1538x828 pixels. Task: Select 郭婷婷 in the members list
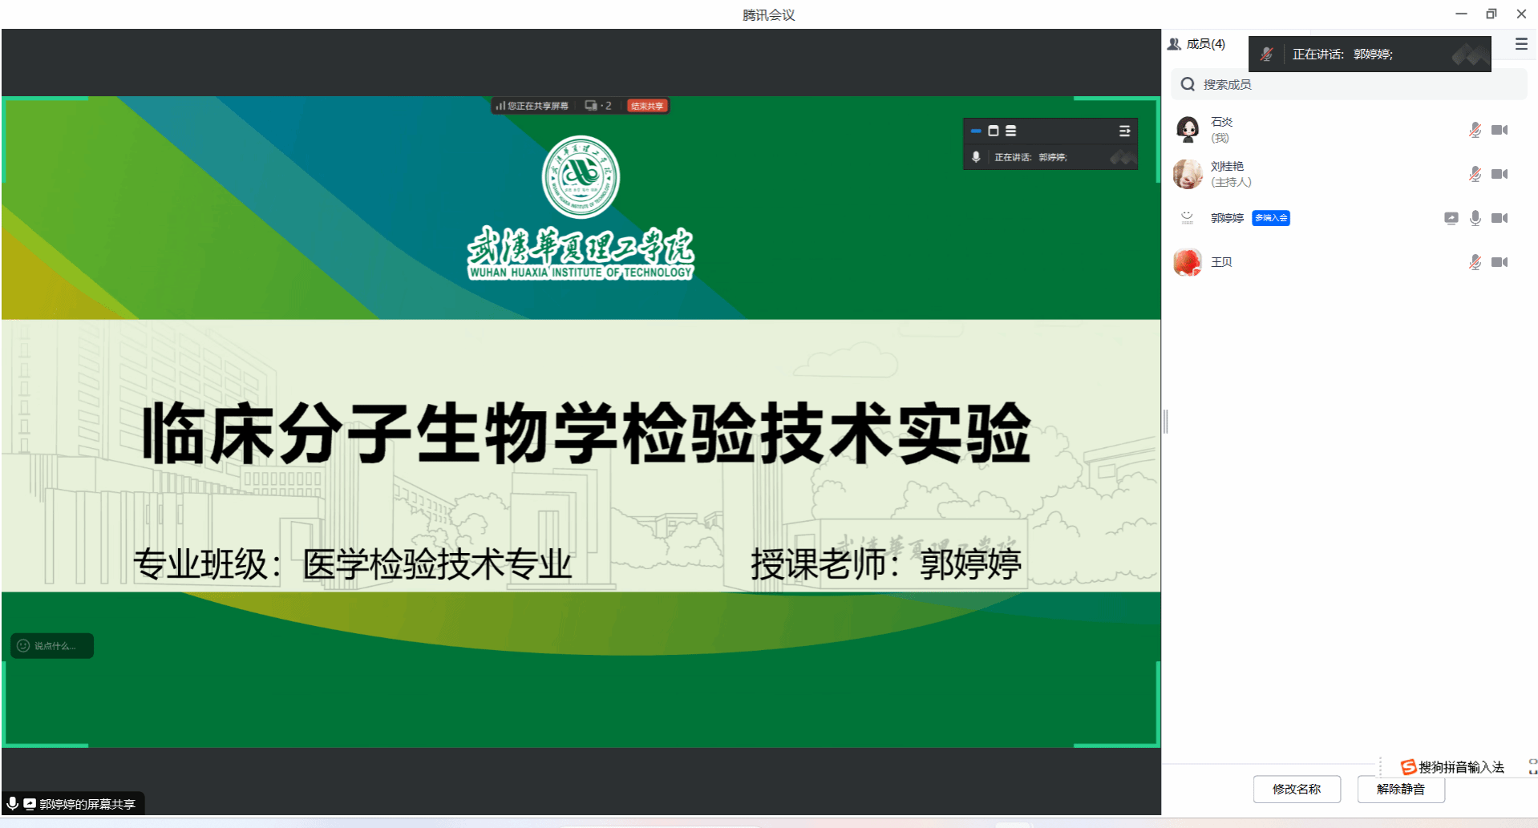[1227, 218]
